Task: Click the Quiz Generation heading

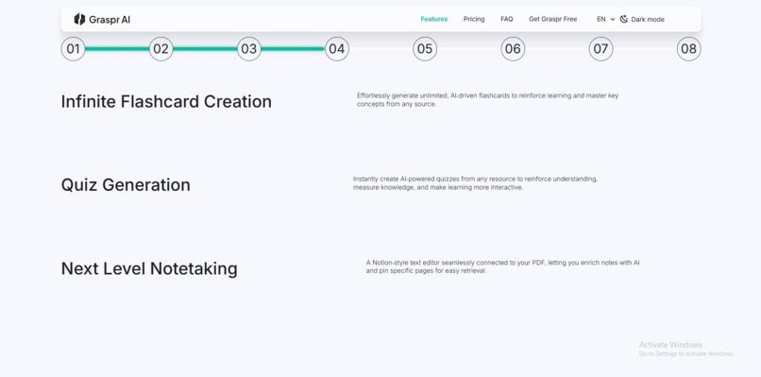Action: tap(126, 185)
